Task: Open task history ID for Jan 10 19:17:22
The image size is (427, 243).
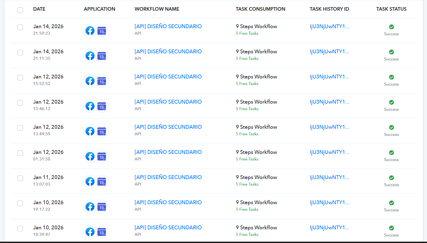Action: pos(329,203)
